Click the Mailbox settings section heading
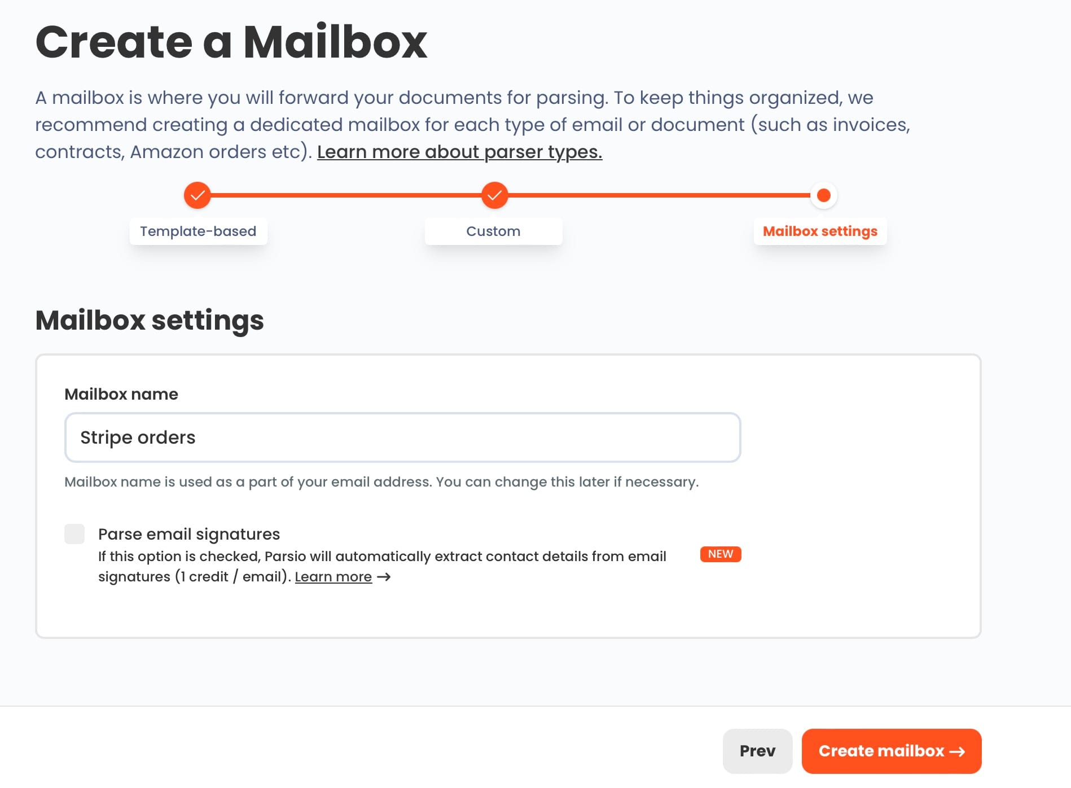This screenshot has height=788, width=1071. click(x=150, y=320)
